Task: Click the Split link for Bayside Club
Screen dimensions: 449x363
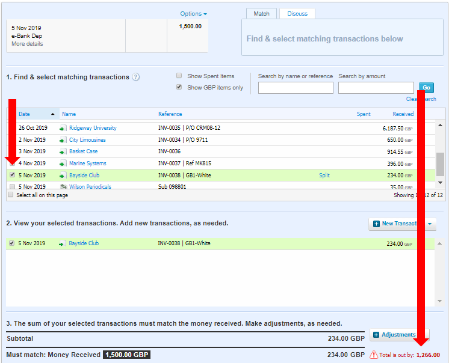Action: [324, 175]
